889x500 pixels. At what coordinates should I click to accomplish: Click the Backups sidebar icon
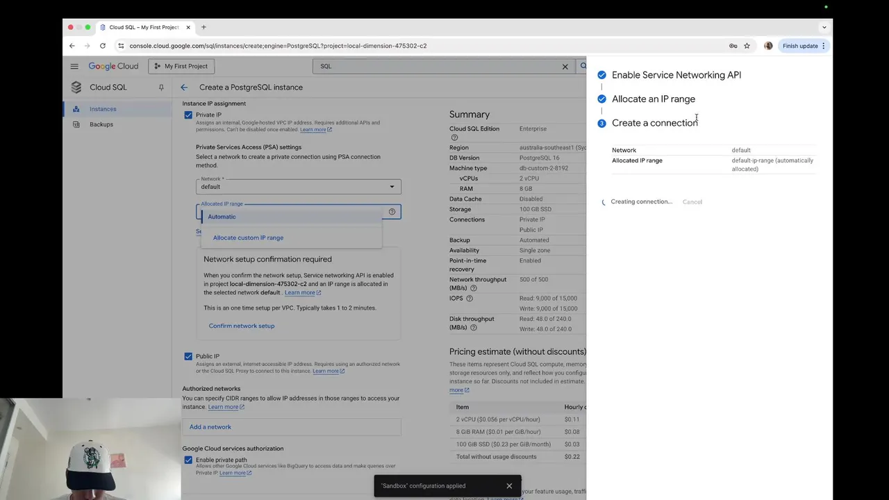[x=76, y=124]
